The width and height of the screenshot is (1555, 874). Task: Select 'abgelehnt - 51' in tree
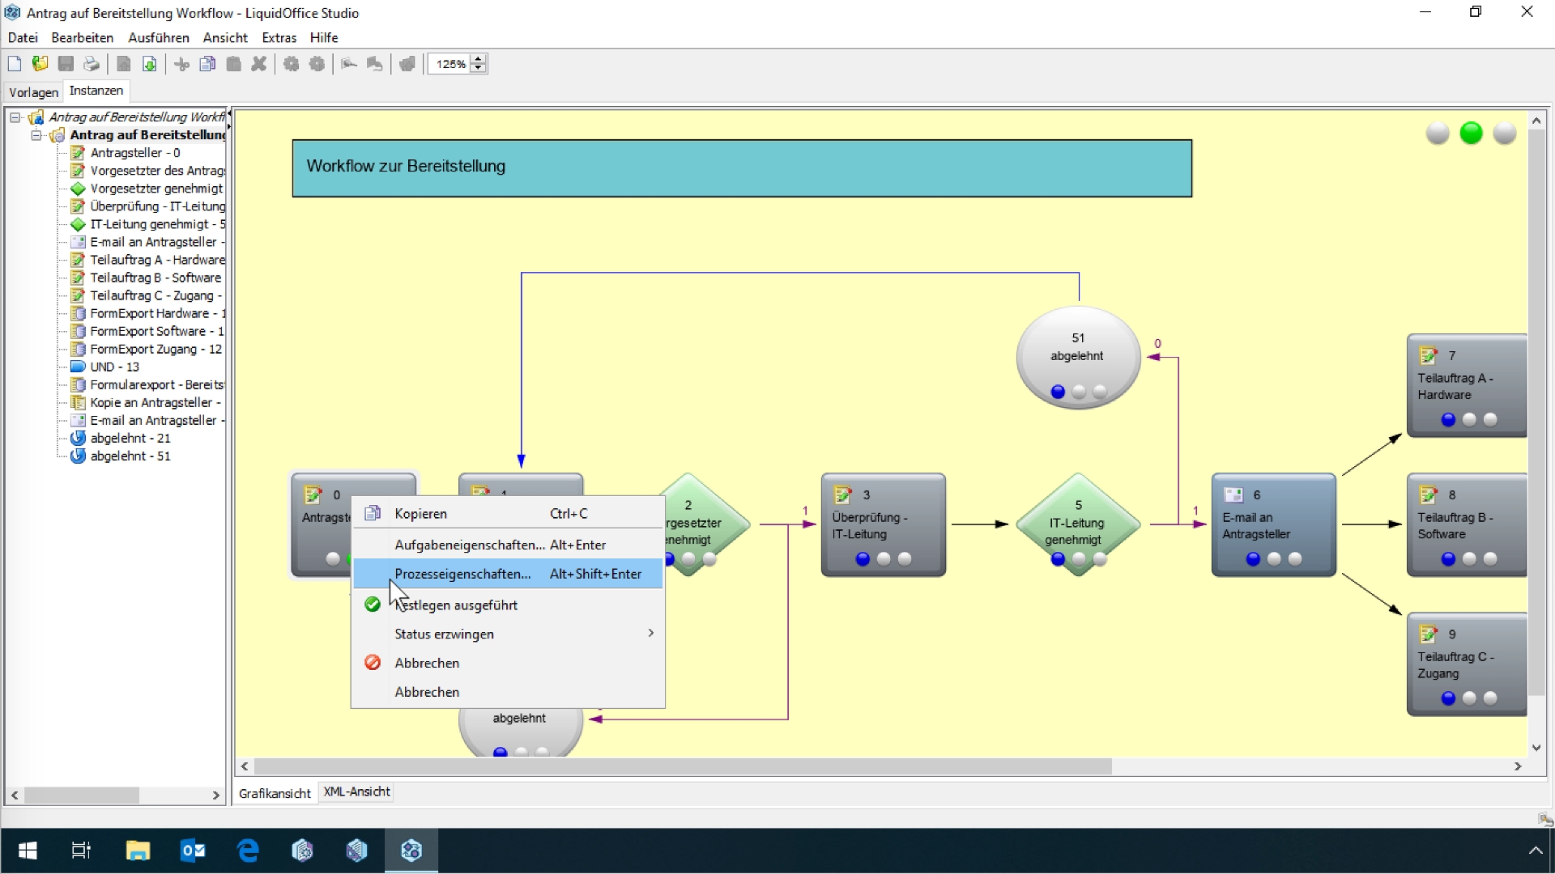click(130, 456)
